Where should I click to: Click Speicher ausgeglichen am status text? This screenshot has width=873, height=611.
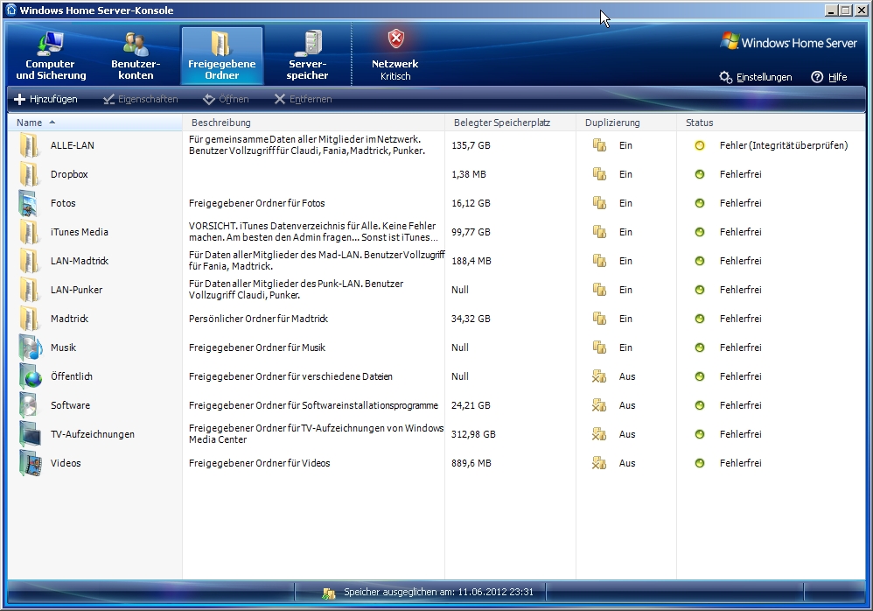(438, 592)
